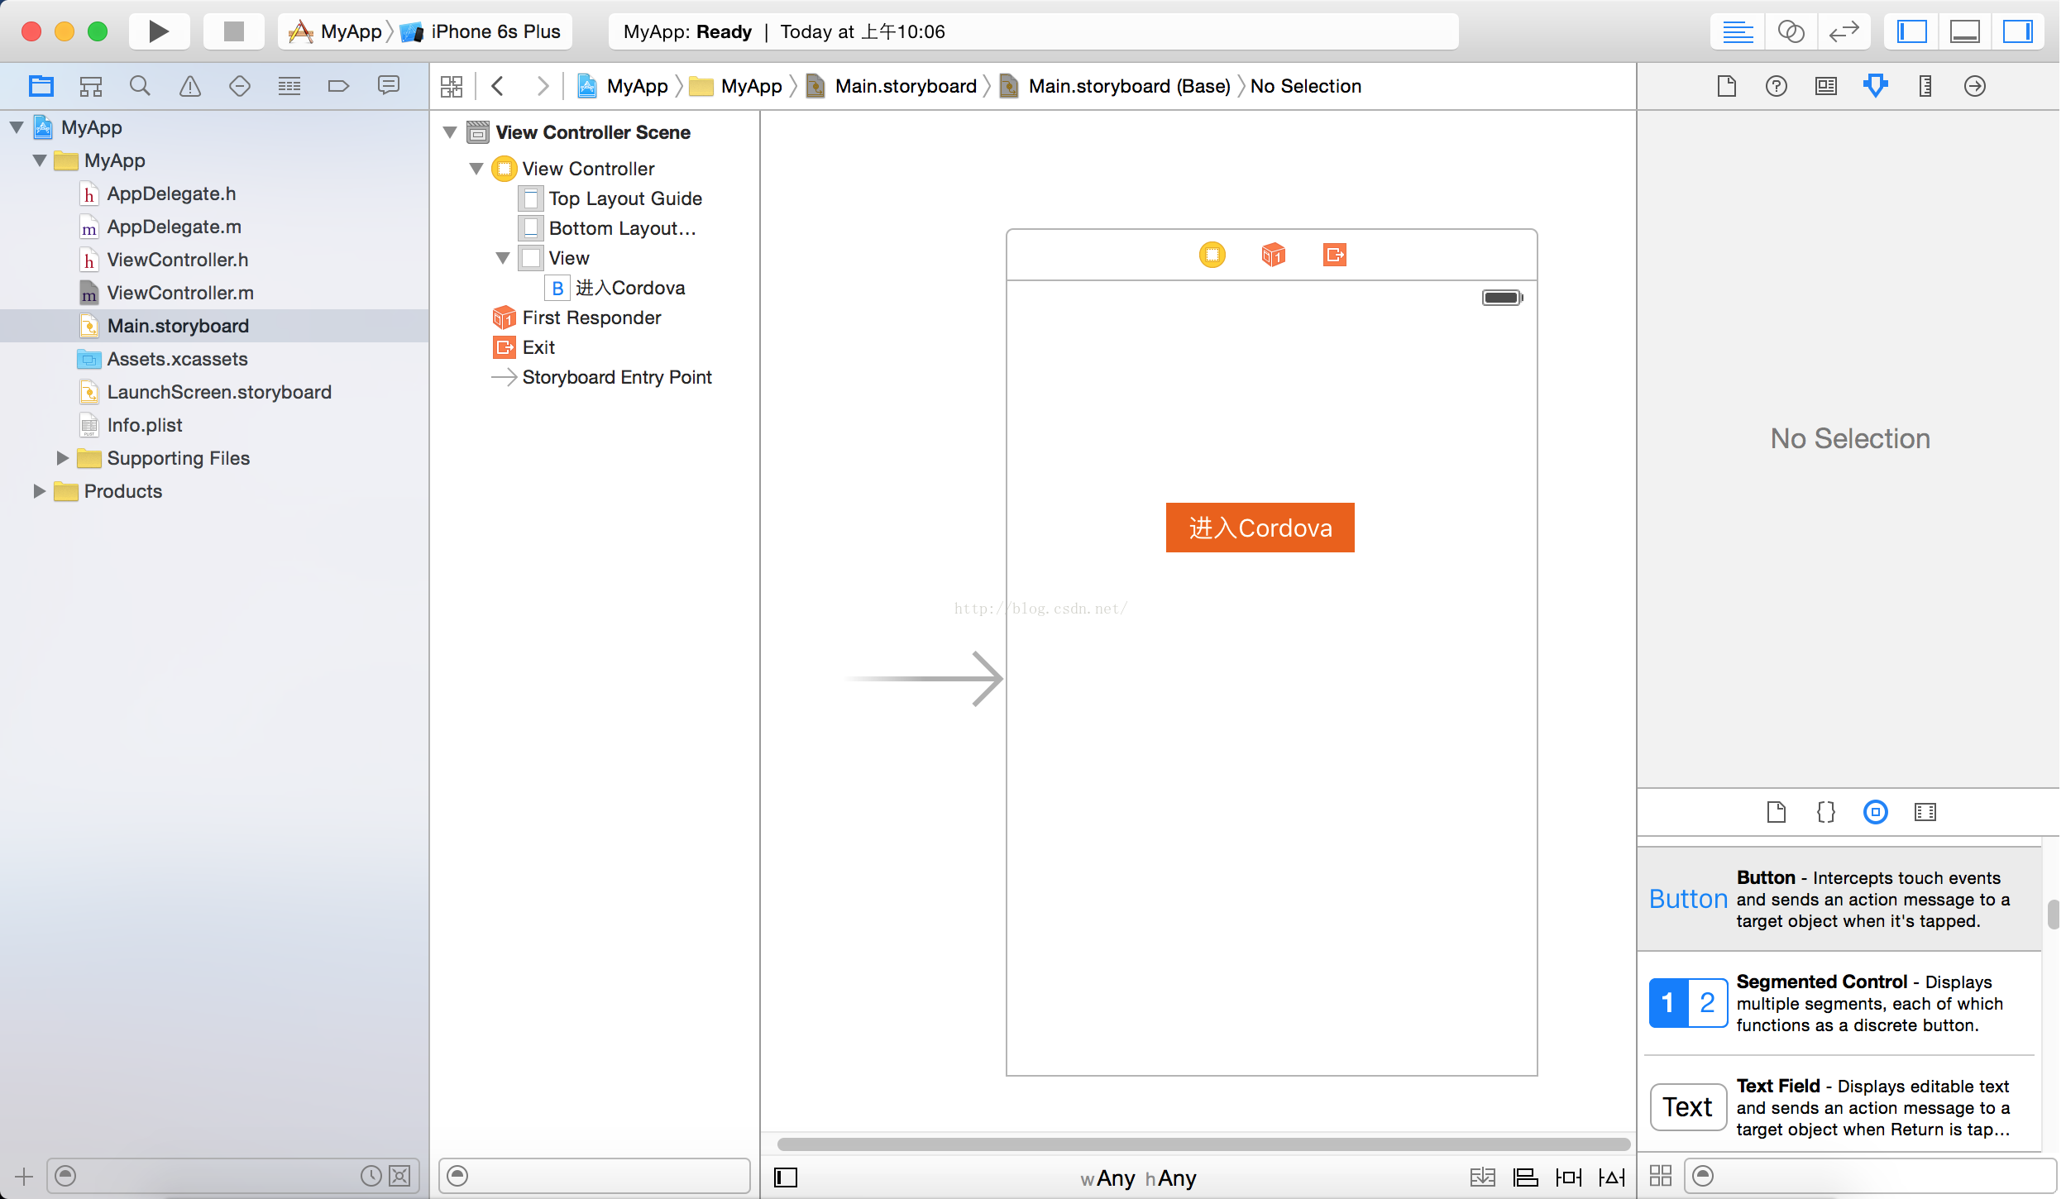Image resolution: width=2066 pixels, height=1199 pixels.
Task: Open the Align constraints menu
Action: [1525, 1177]
